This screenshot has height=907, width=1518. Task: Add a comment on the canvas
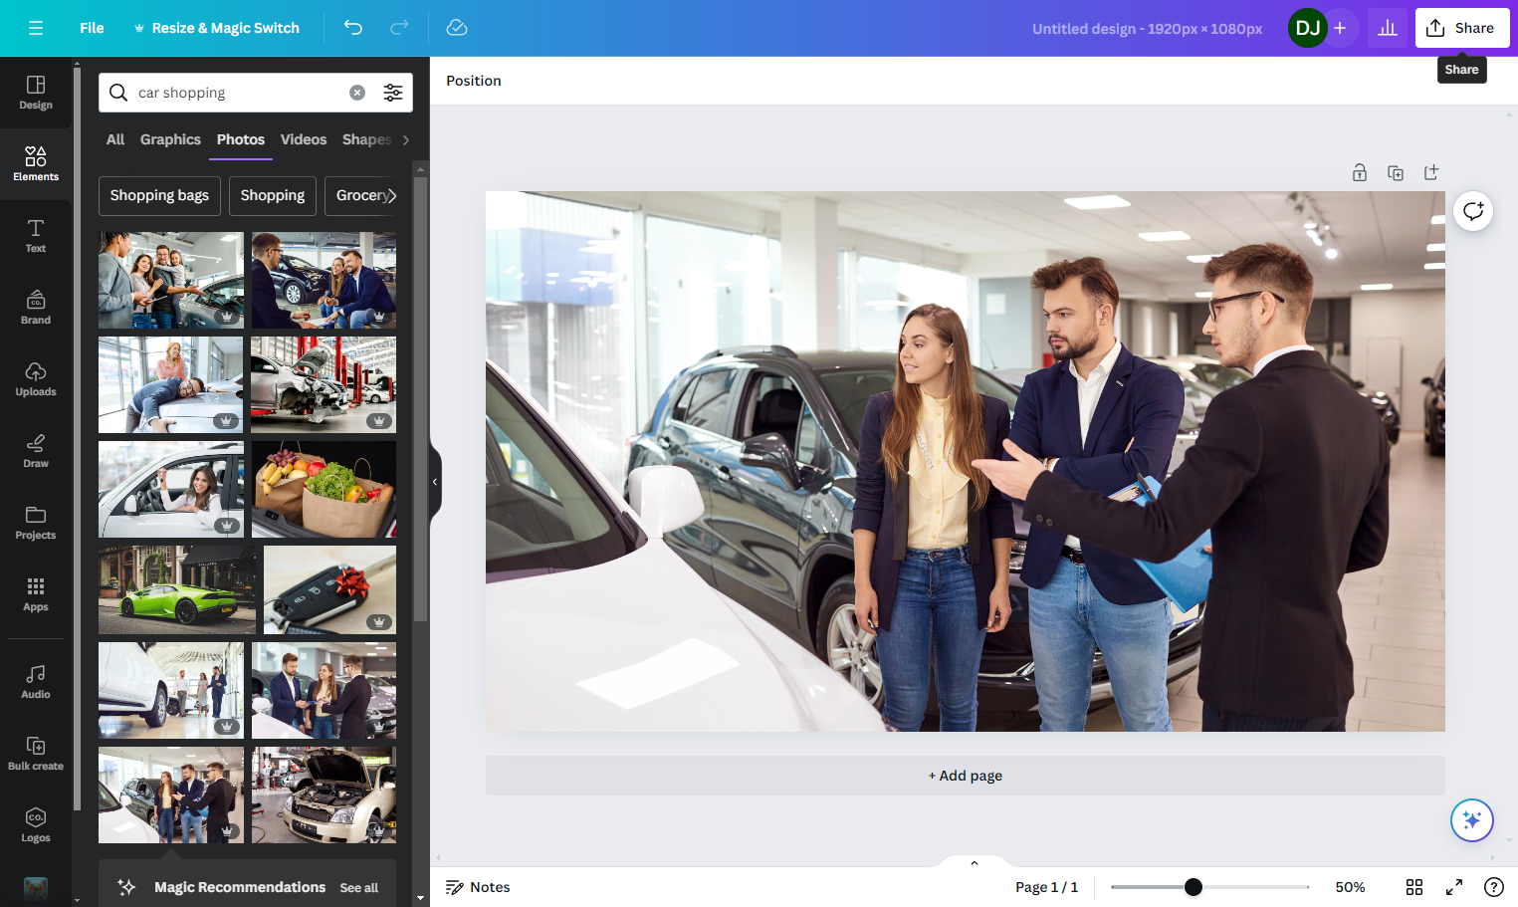pyautogui.click(x=1473, y=210)
